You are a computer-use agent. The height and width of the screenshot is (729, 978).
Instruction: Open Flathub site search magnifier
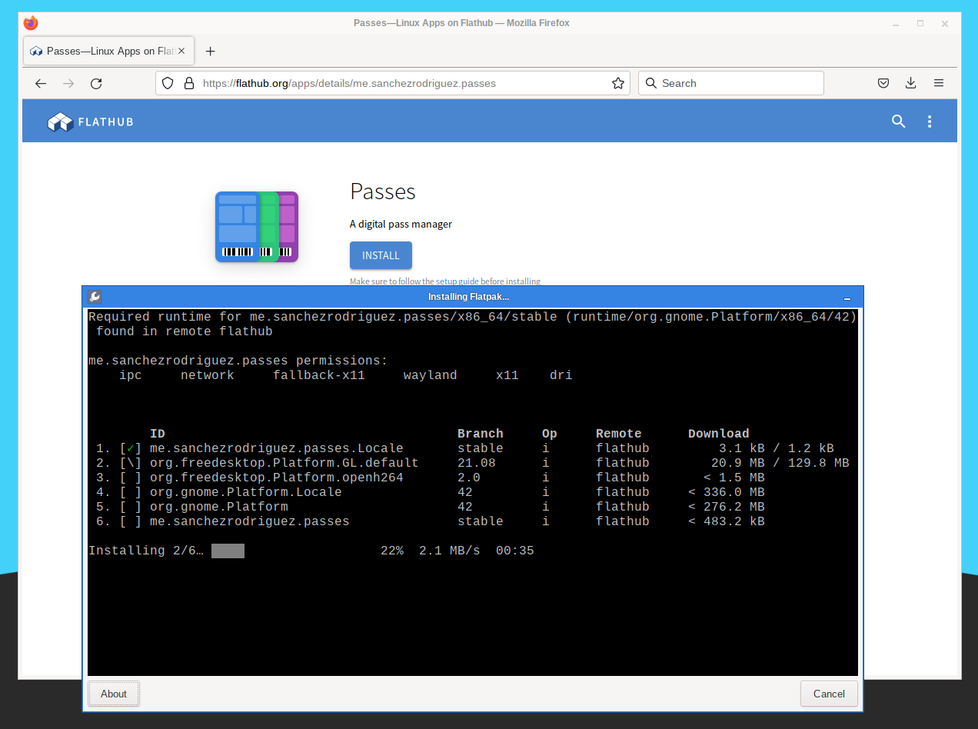898,121
